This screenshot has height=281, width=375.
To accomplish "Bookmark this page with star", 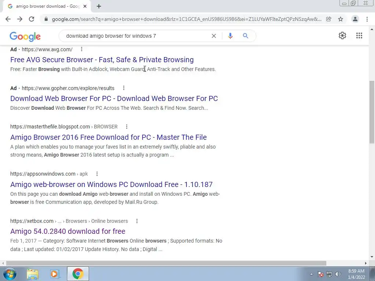I will (341, 19).
